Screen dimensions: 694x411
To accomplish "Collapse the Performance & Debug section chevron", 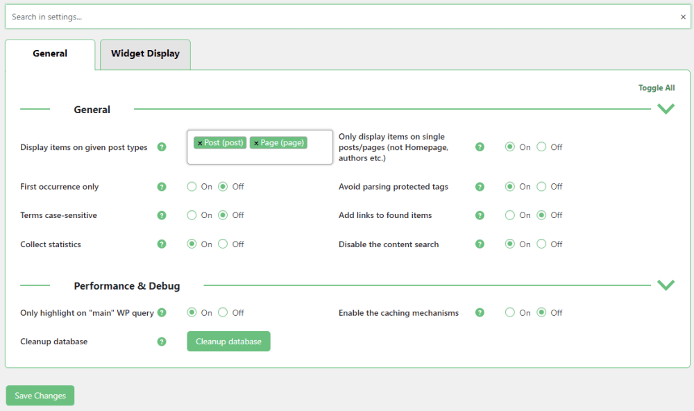I will [x=666, y=285].
